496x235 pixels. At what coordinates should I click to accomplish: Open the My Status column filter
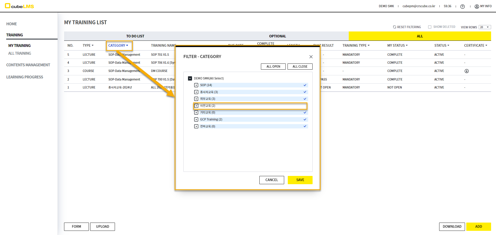pyautogui.click(x=397, y=45)
